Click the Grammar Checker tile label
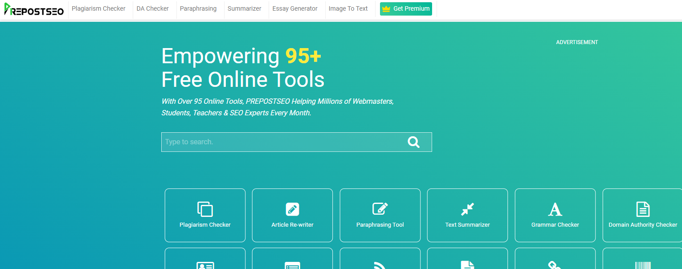 555,225
